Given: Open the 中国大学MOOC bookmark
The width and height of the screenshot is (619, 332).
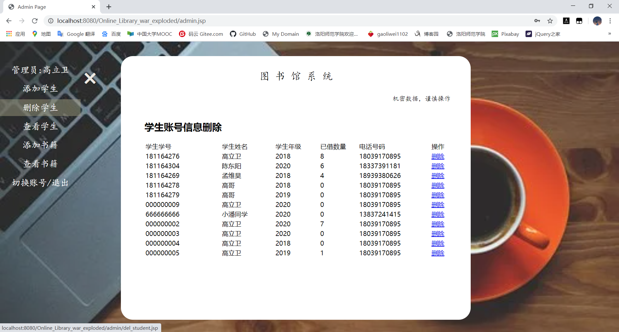Looking at the screenshot, I should point(149,34).
